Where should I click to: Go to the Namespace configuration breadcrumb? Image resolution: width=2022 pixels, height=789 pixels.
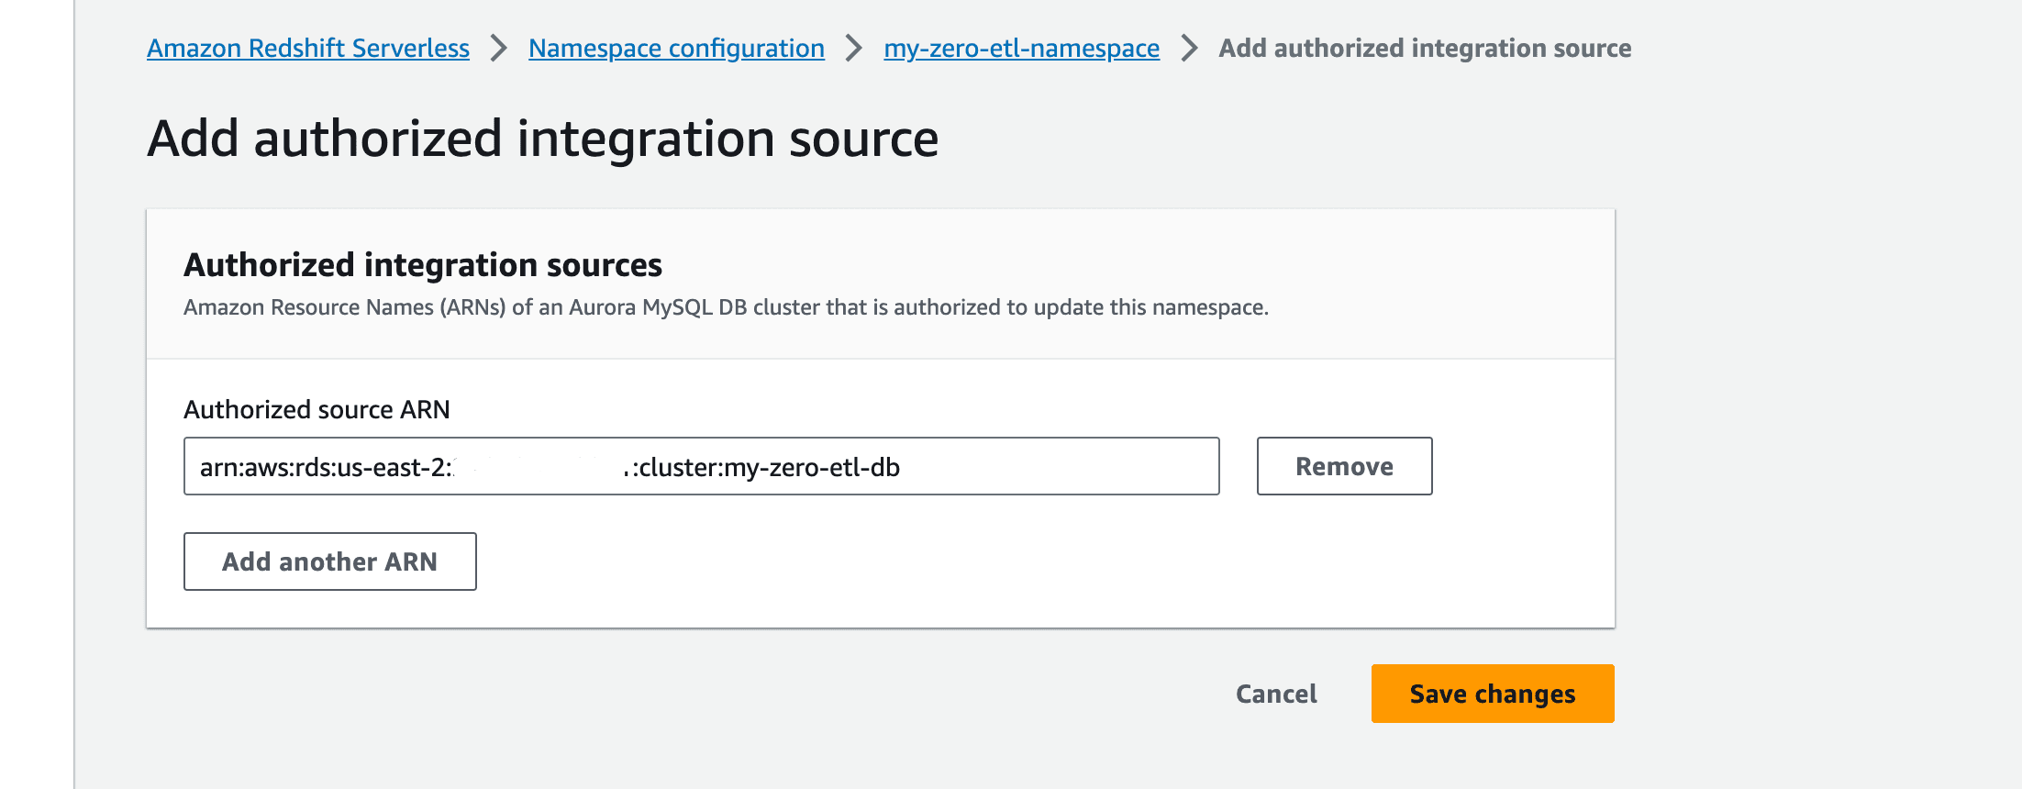[x=676, y=49]
